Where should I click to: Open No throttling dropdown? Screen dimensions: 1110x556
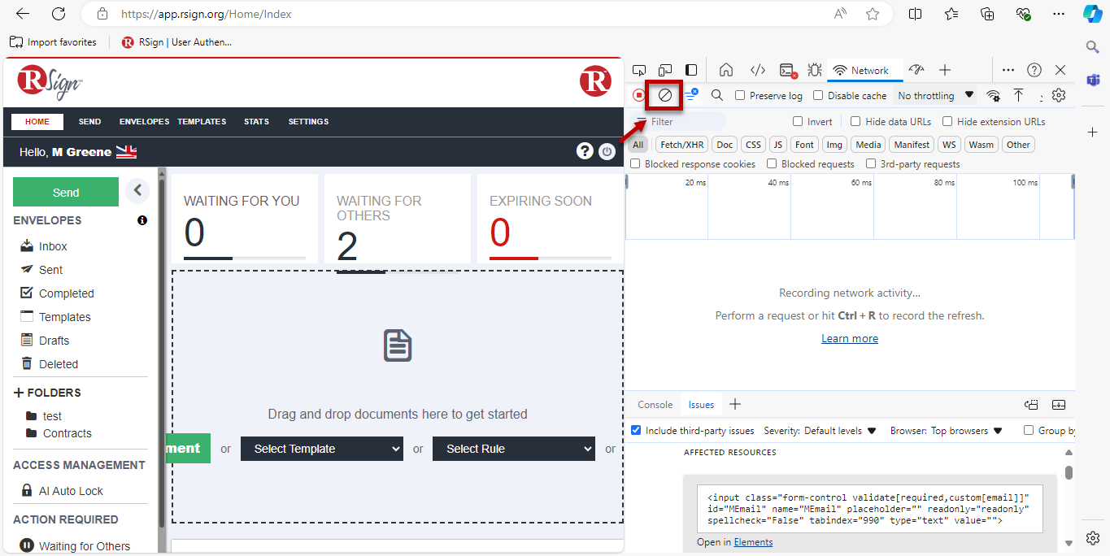coord(935,95)
